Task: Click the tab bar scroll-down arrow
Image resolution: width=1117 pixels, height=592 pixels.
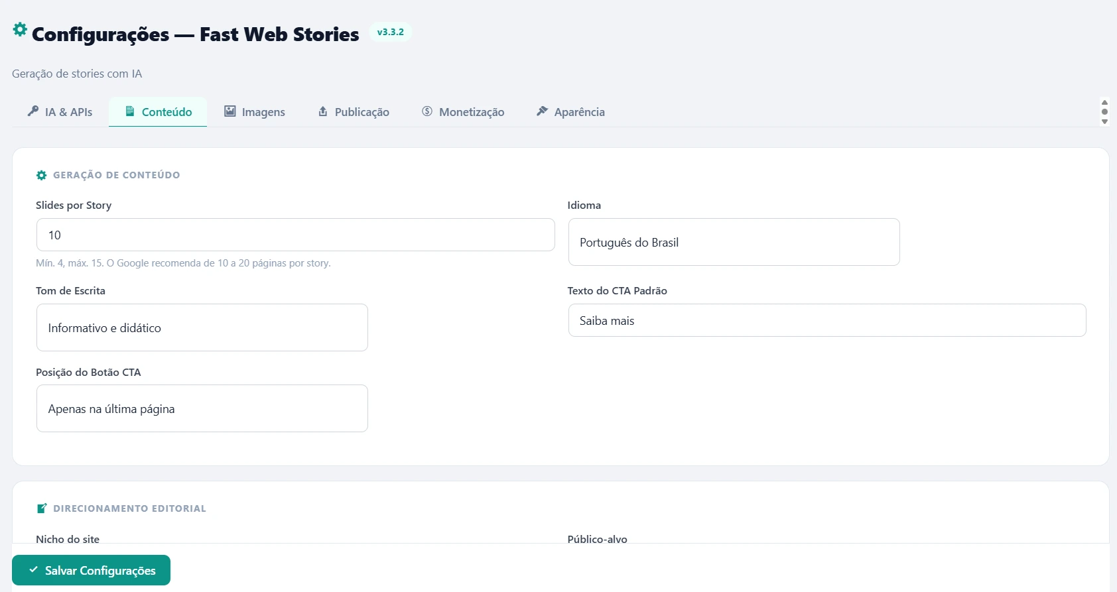Action: coord(1104,121)
